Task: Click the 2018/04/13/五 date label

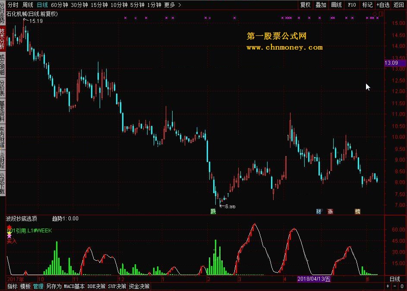Action: 314,279
